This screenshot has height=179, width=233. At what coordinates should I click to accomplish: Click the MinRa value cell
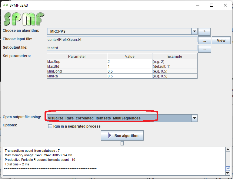(129, 76)
